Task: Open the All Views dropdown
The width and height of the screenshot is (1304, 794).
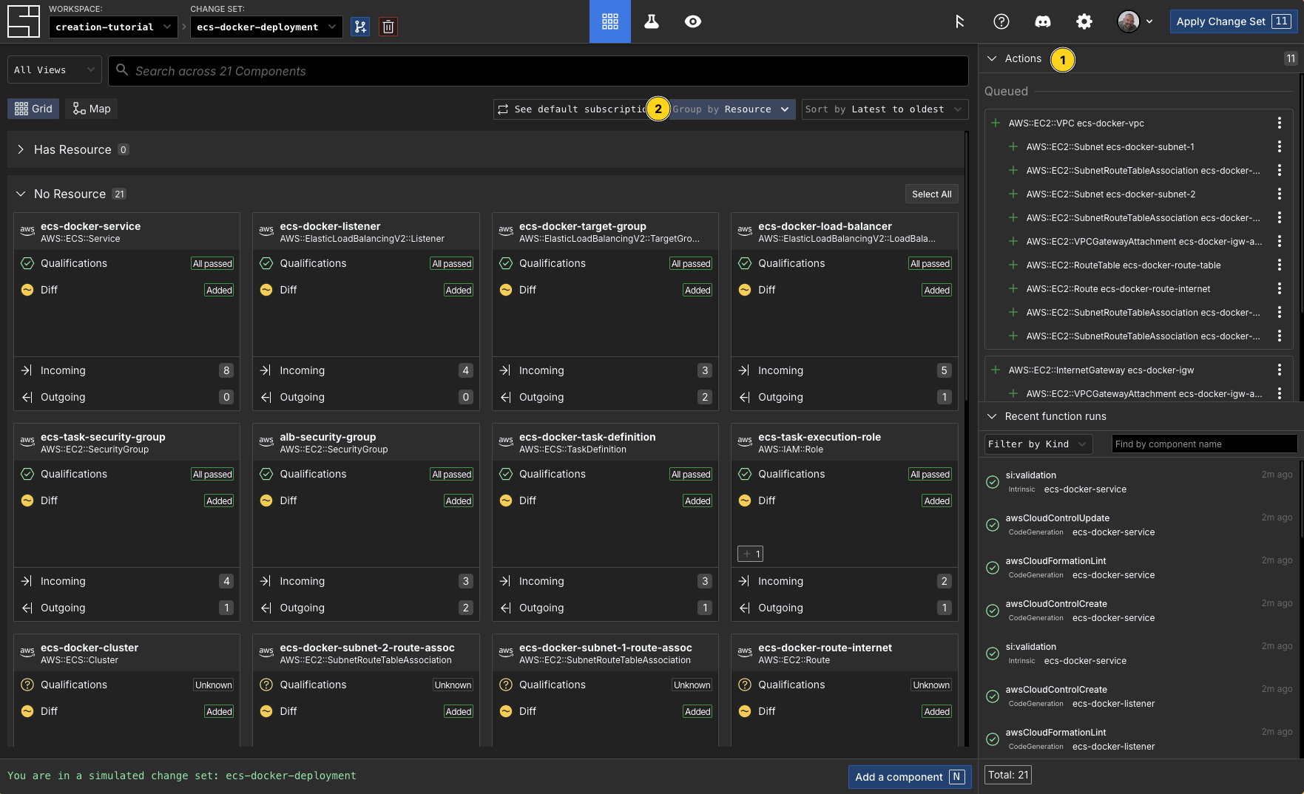Action: [x=55, y=70]
